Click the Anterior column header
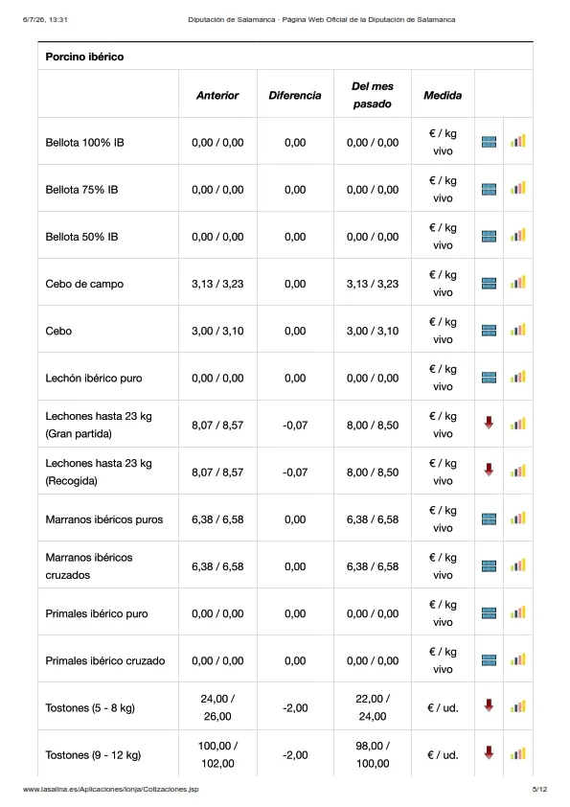The height and width of the screenshot is (807, 570). (x=217, y=95)
